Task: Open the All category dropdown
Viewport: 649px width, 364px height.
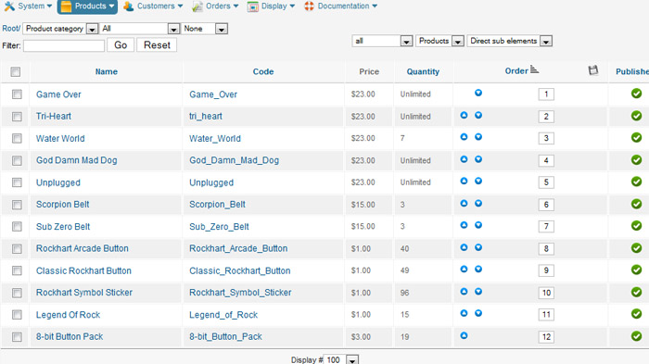Action: [x=139, y=29]
